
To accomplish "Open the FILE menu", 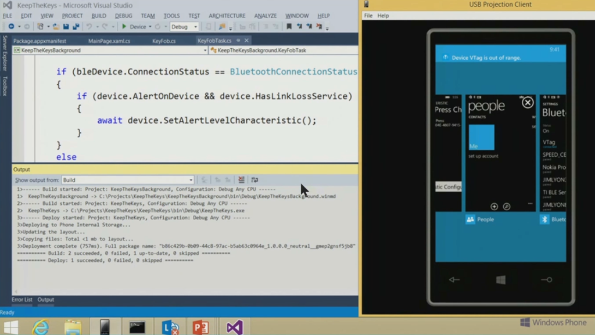I will click(7, 16).
